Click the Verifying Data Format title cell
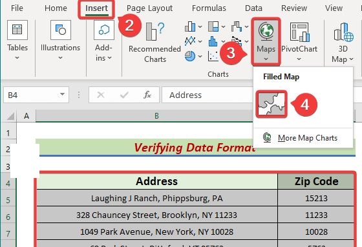 (195, 148)
